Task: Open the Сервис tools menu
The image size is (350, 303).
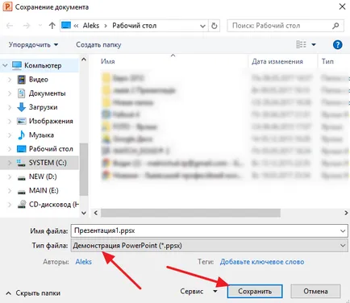Action: (198, 292)
